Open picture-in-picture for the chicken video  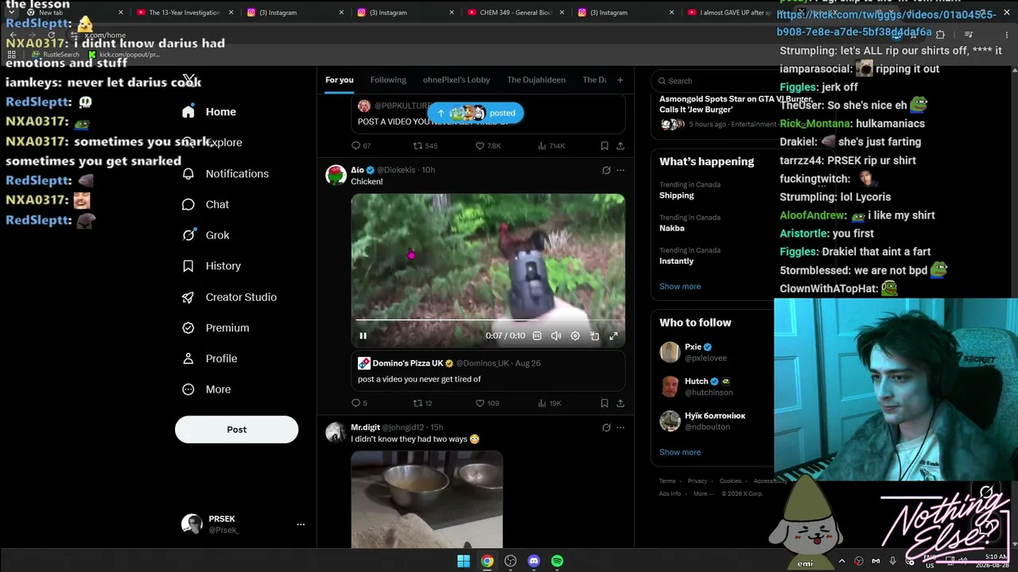[x=594, y=336]
